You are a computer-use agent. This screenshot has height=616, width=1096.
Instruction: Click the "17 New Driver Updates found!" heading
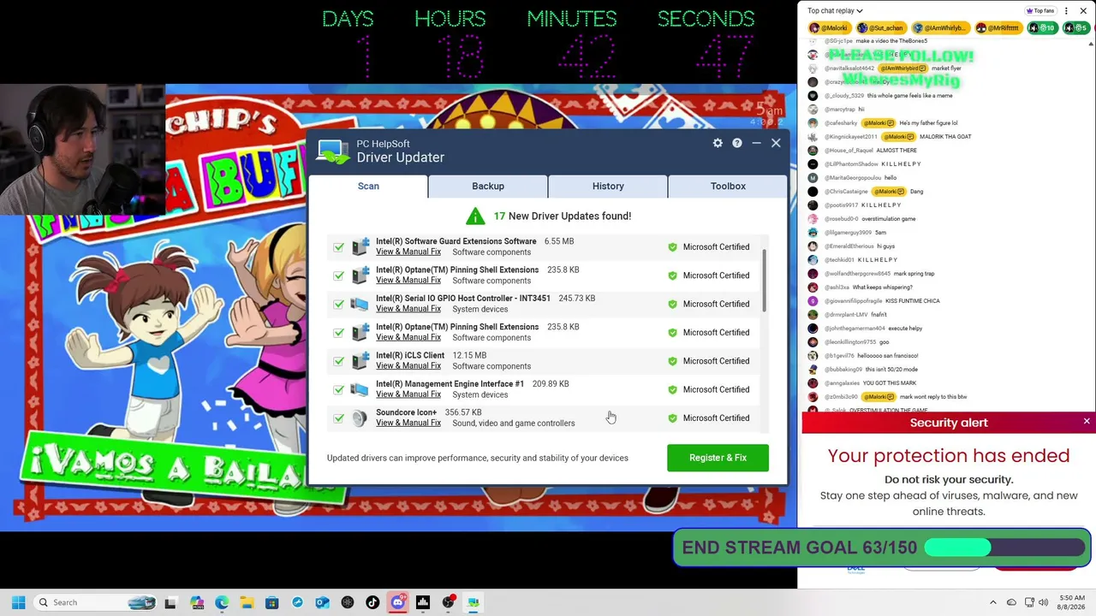[x=562, y=216]
